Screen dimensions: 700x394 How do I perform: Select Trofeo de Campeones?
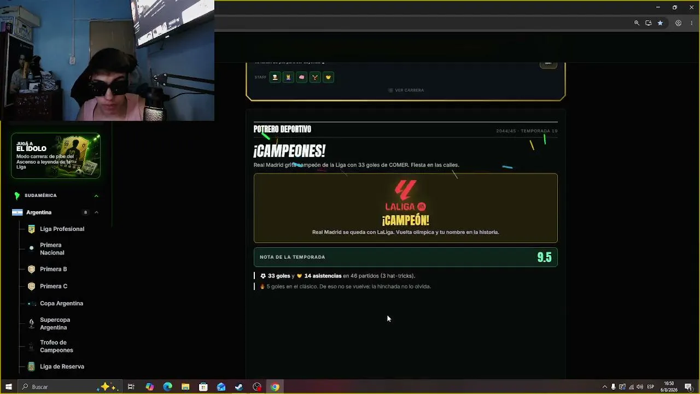(x=56, y=346)
